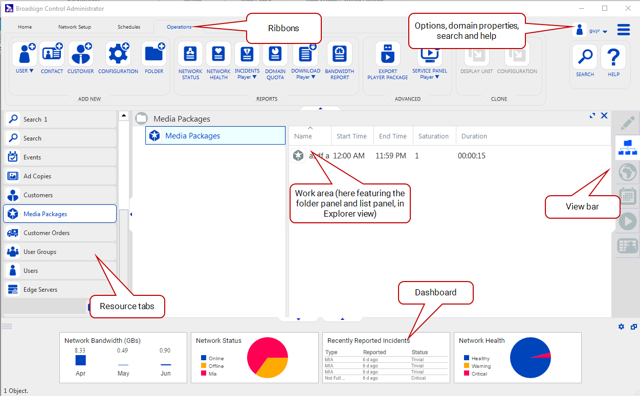Switch to Explorer view in view bar
Image resolution: width=640 pixels, height=396 pixels.
click(628, 147)
